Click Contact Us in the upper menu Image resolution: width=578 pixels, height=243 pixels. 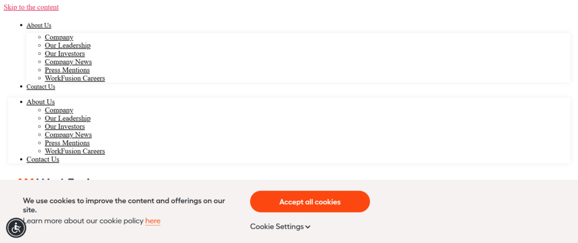pyautogui.click(x=41, y=87)
